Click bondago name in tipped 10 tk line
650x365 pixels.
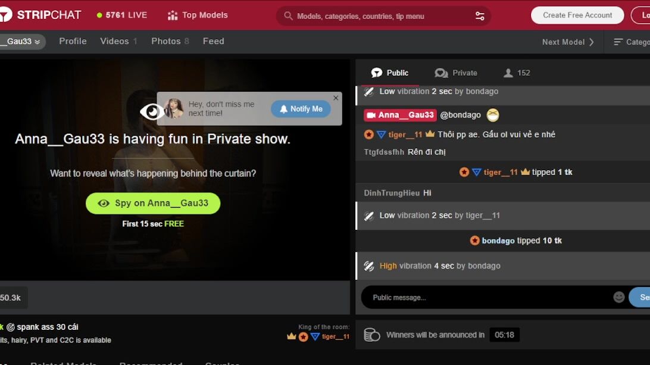click(498, 241)
